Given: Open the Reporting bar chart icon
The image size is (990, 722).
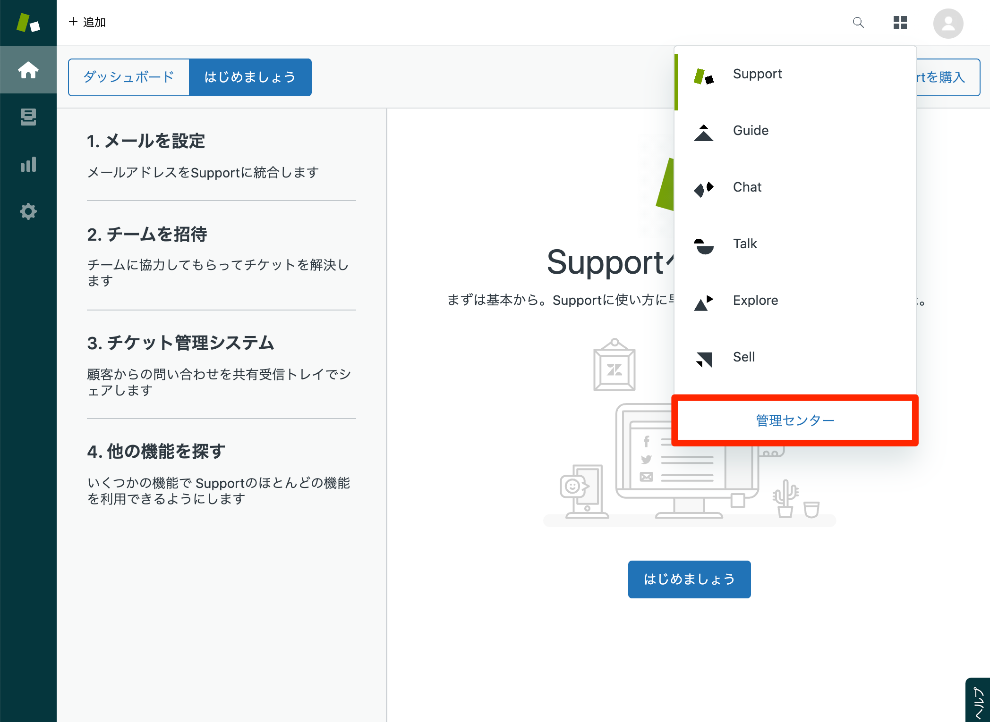Looking at the screenshot, I should [x=28, y=164].
